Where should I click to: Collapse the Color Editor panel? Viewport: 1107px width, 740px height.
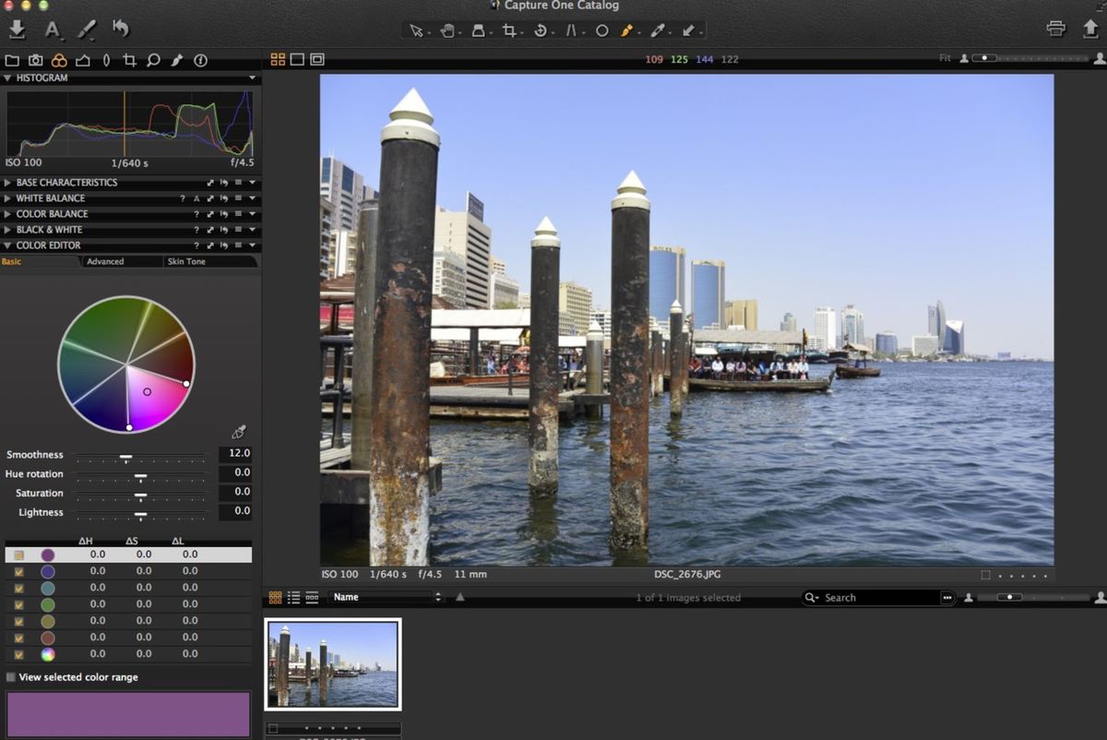coord(8,245)
